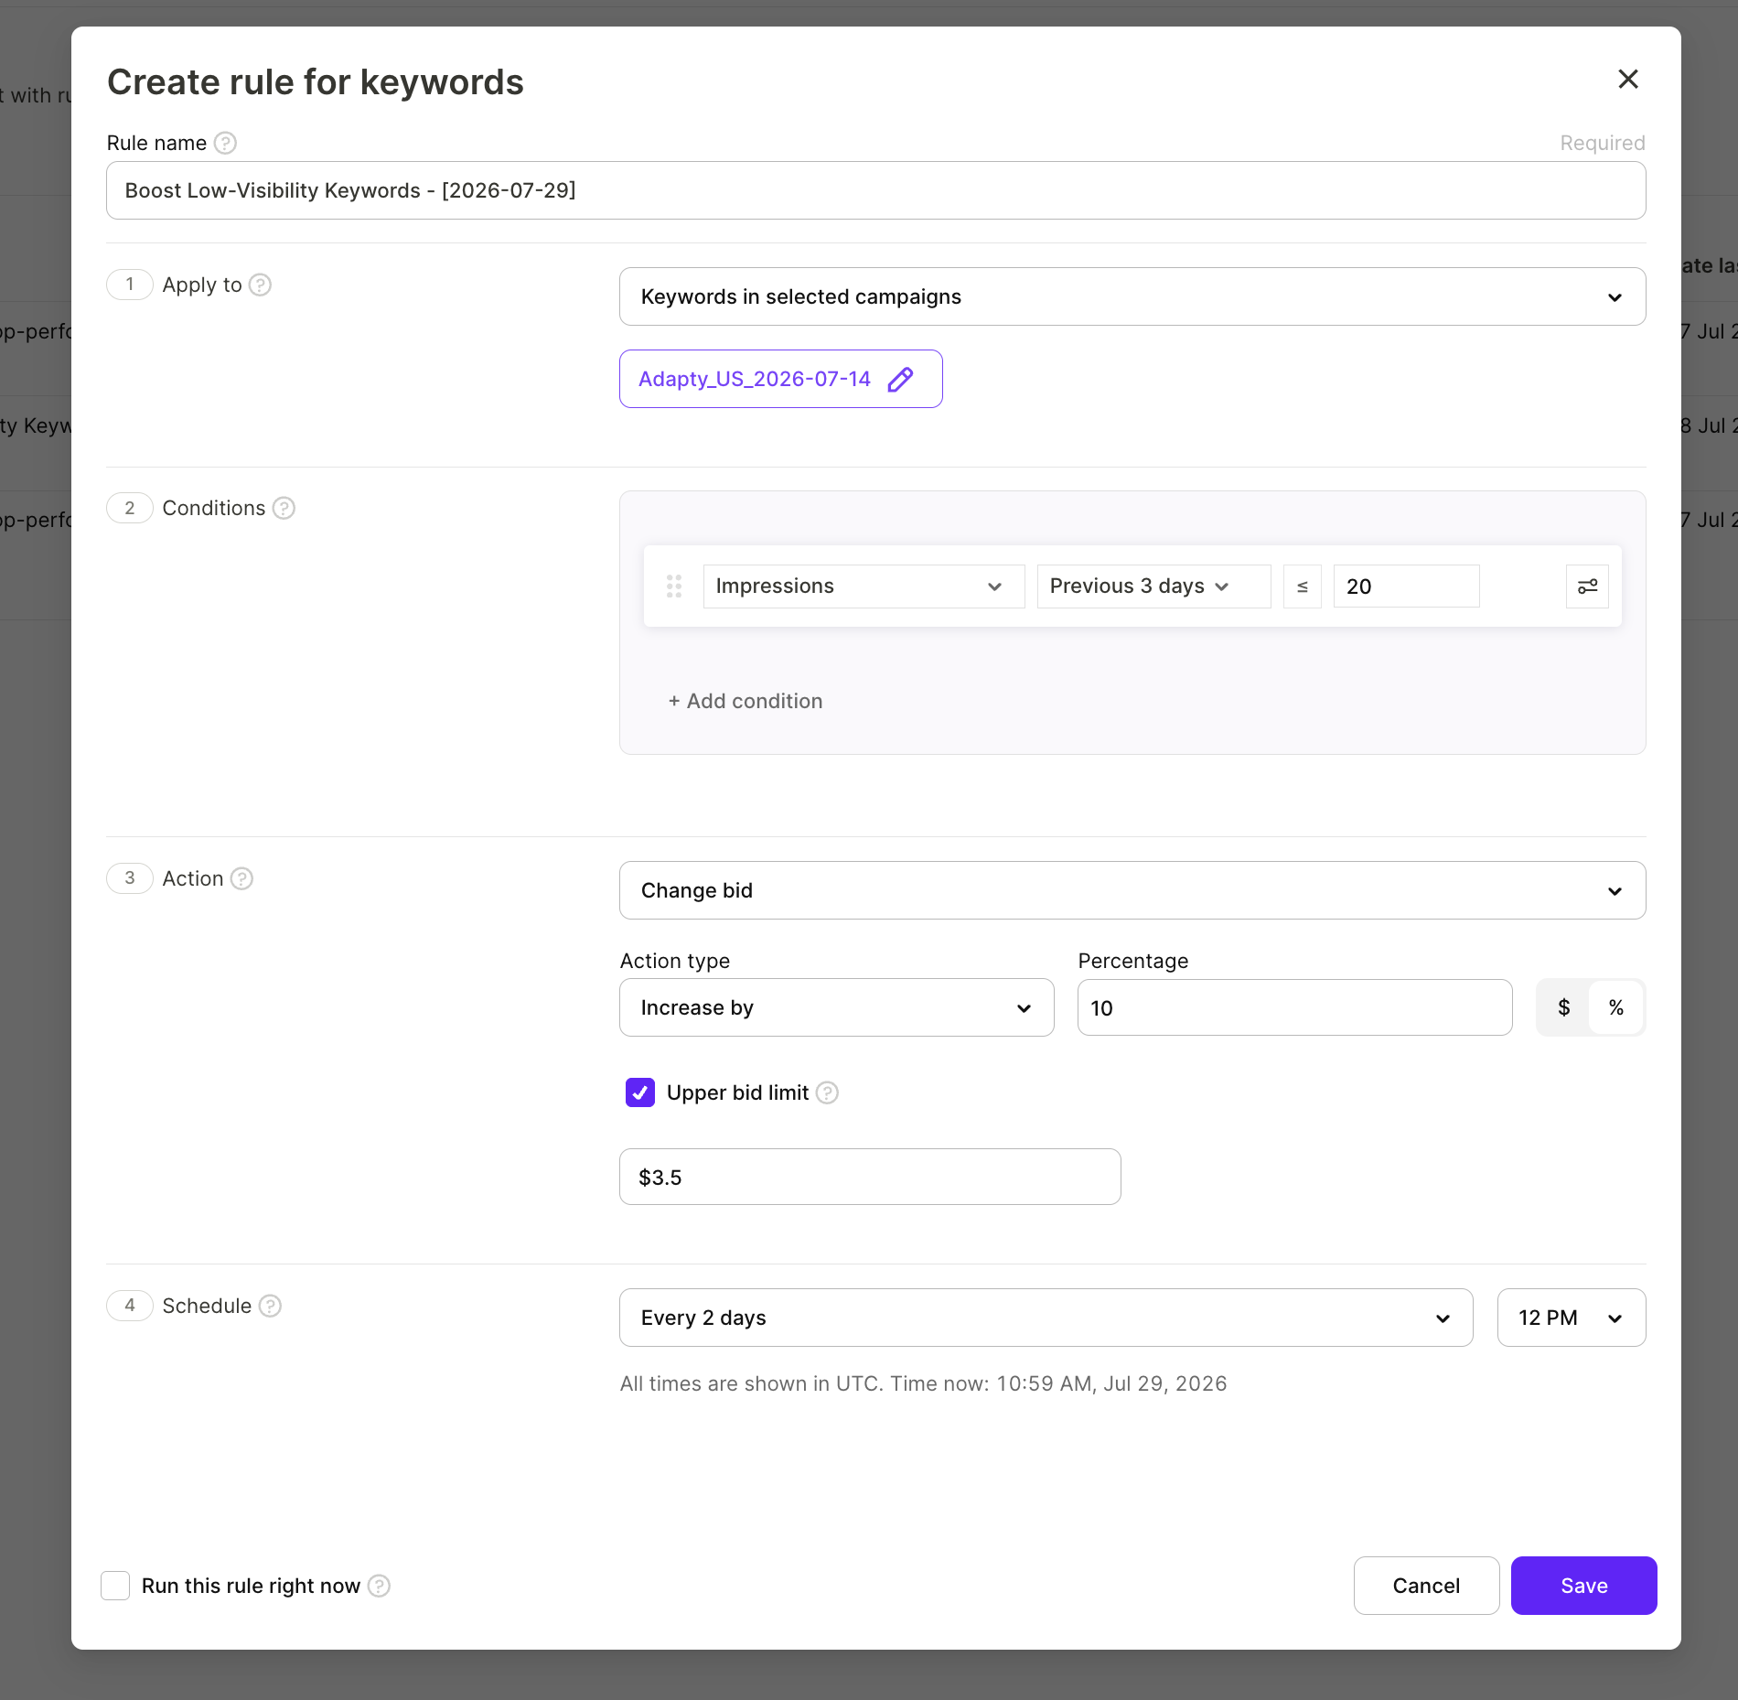Enable Run this rule right now checkbox
Screen dimensions: 1738x1700
(115, 1586)
